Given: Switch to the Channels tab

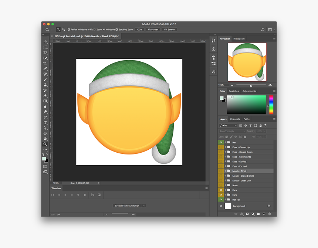Looking at the screenshot, I should point(235,119).
